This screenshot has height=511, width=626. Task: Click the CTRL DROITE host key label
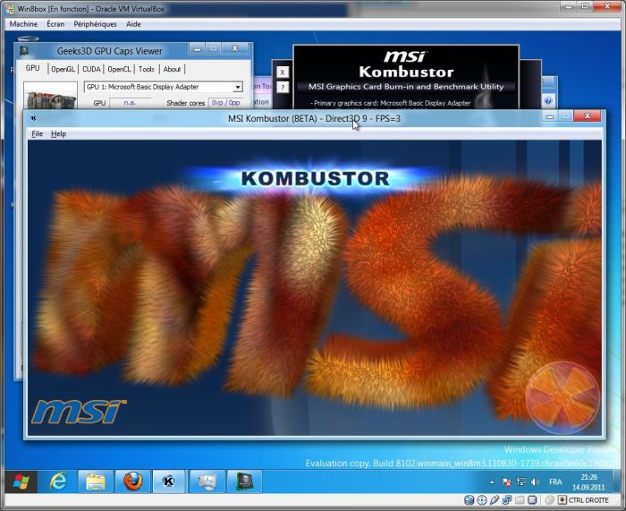coord(588,500)
